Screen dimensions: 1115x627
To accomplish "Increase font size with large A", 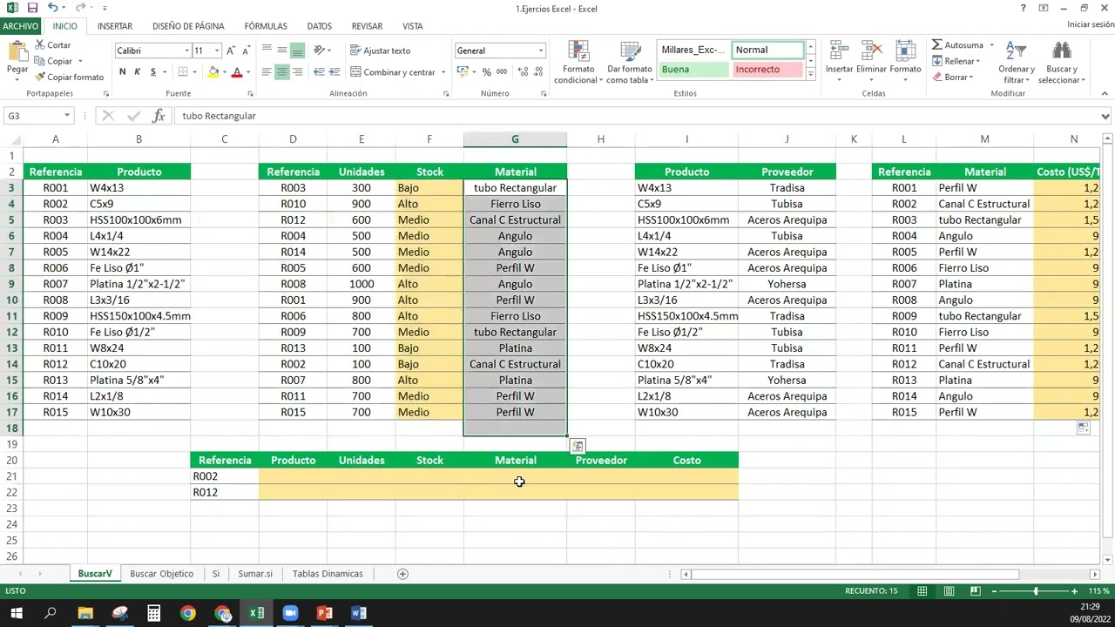I will 231,51.
